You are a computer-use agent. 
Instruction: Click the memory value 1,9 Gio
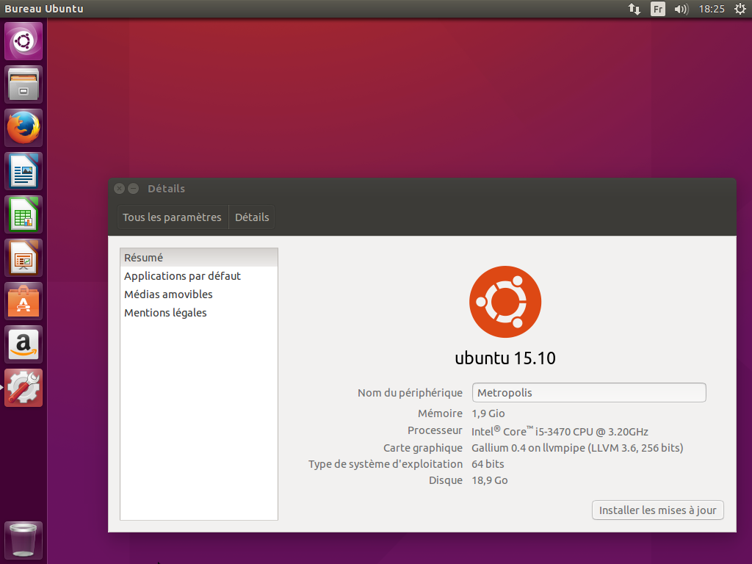(x=488, y=413)
